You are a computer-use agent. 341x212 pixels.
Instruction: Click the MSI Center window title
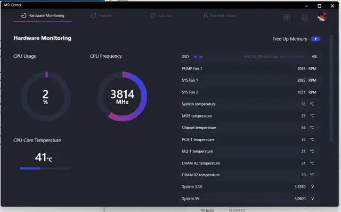(13, 5)
